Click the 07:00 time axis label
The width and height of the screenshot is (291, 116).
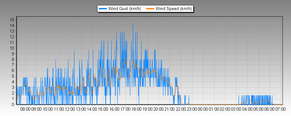pos(280,109)
